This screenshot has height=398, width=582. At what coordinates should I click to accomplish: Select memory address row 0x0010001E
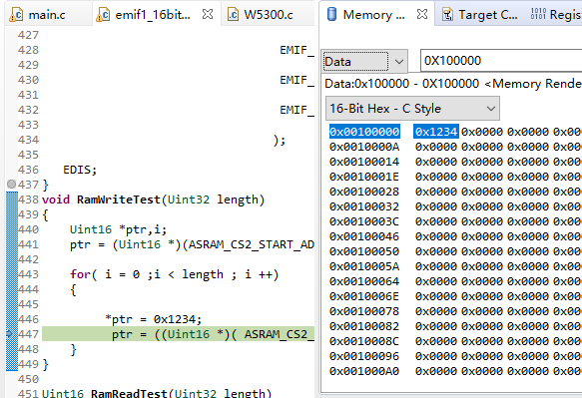coord(364,177)
